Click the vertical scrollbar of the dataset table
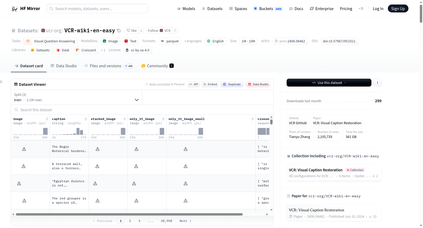 (x=271, y=122)
